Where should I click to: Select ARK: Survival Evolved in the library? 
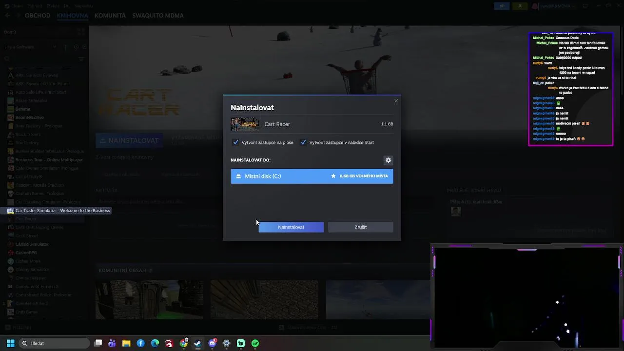(x=37, y=76)
